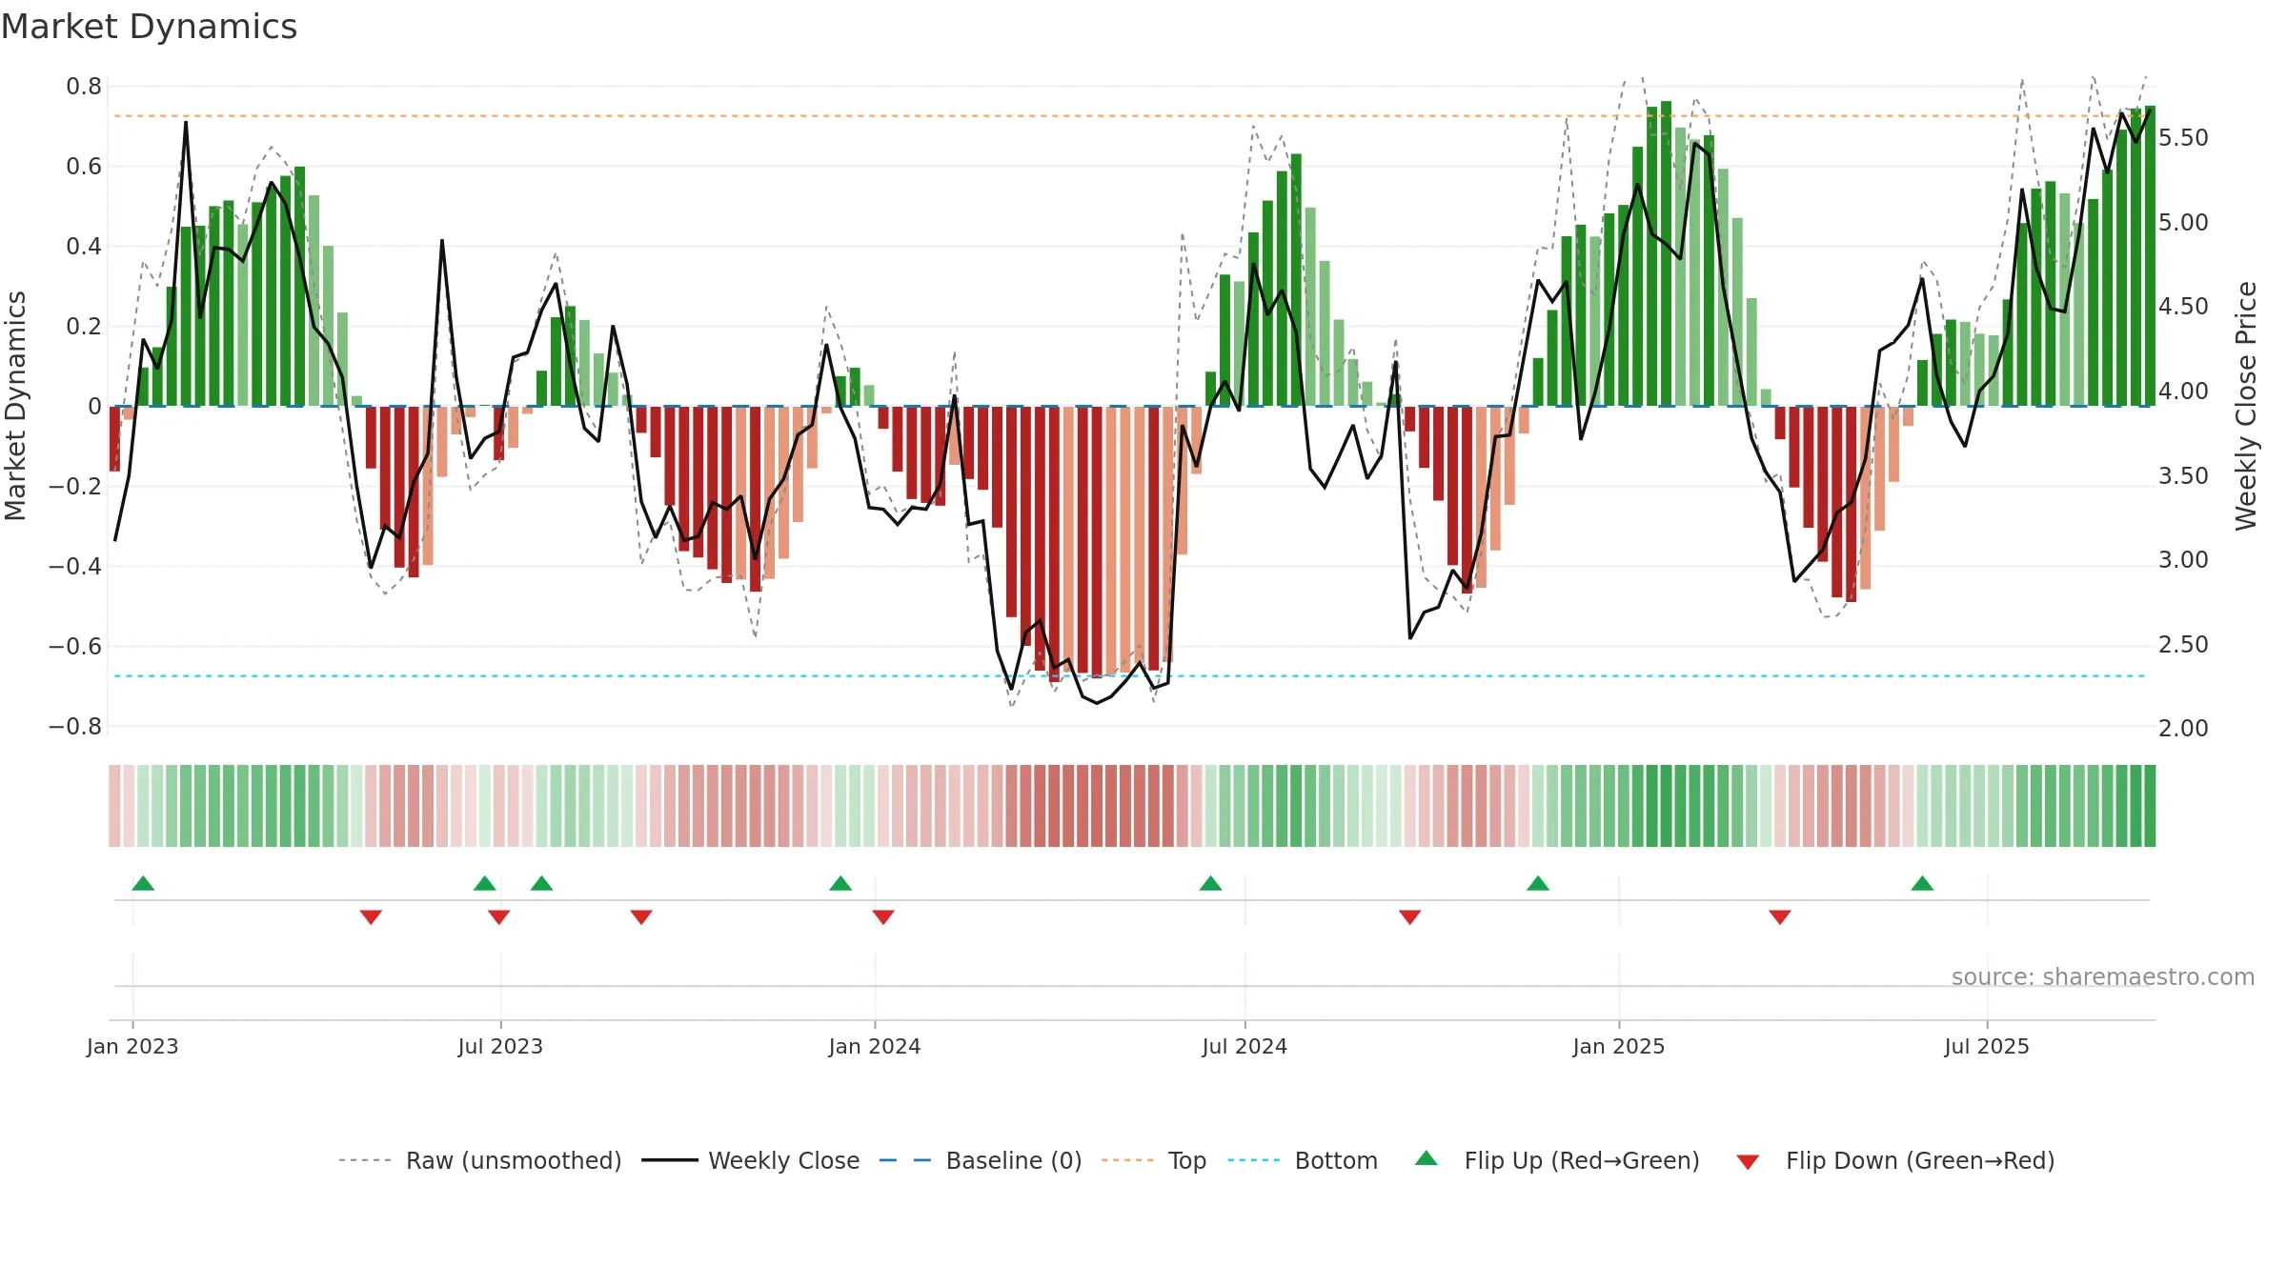2287x1286 pixels.
Task: Select the Flip Down marker in spring 2025
Action: point(1780,917)
